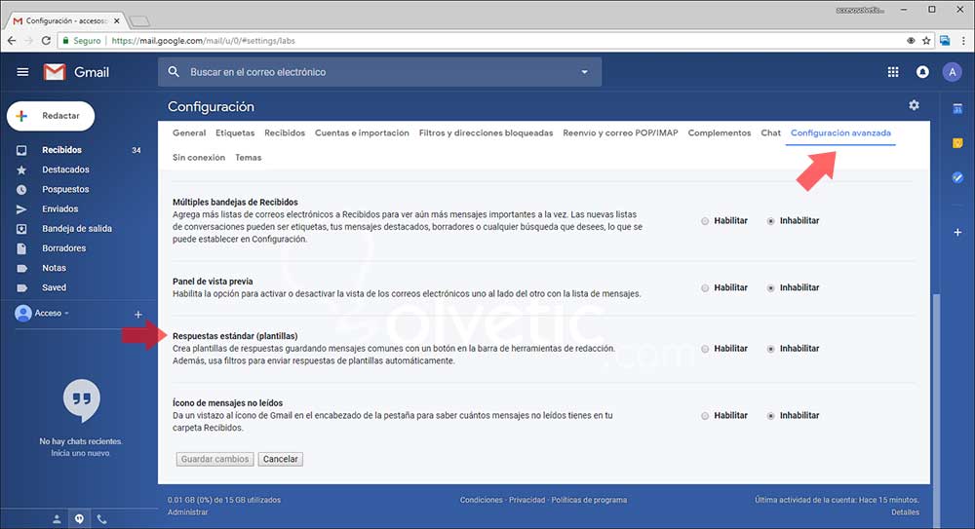Expand search options dropdown arrow
Image resolution: width=975 pixels, height=529 pixels.
coord(584,72)
